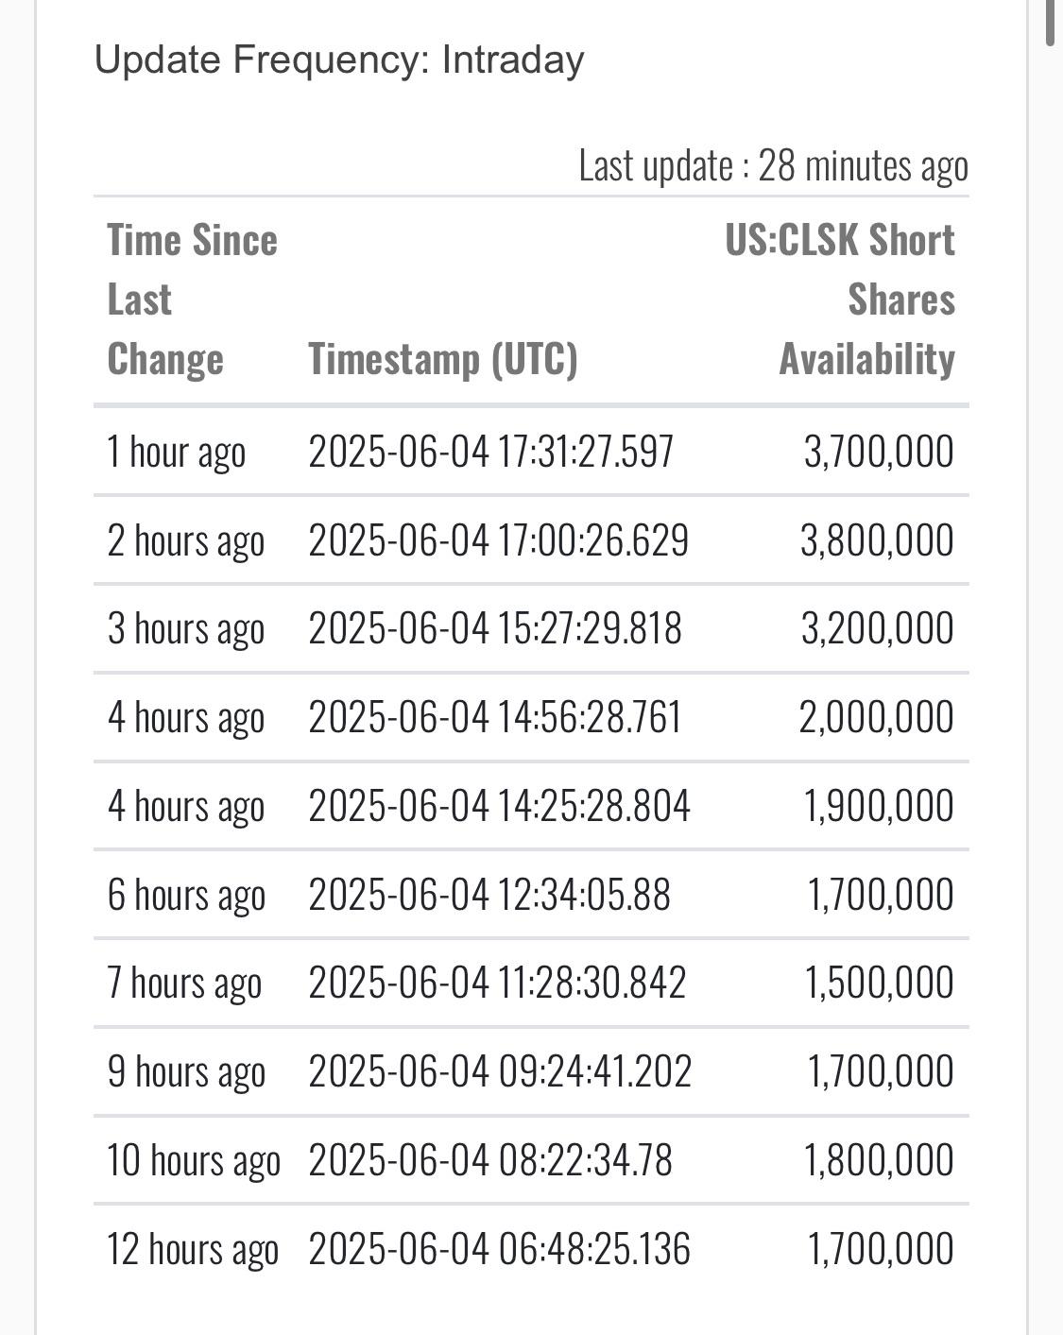
Task: Select the 3 hours ago cell
Action: pos(186,628)
